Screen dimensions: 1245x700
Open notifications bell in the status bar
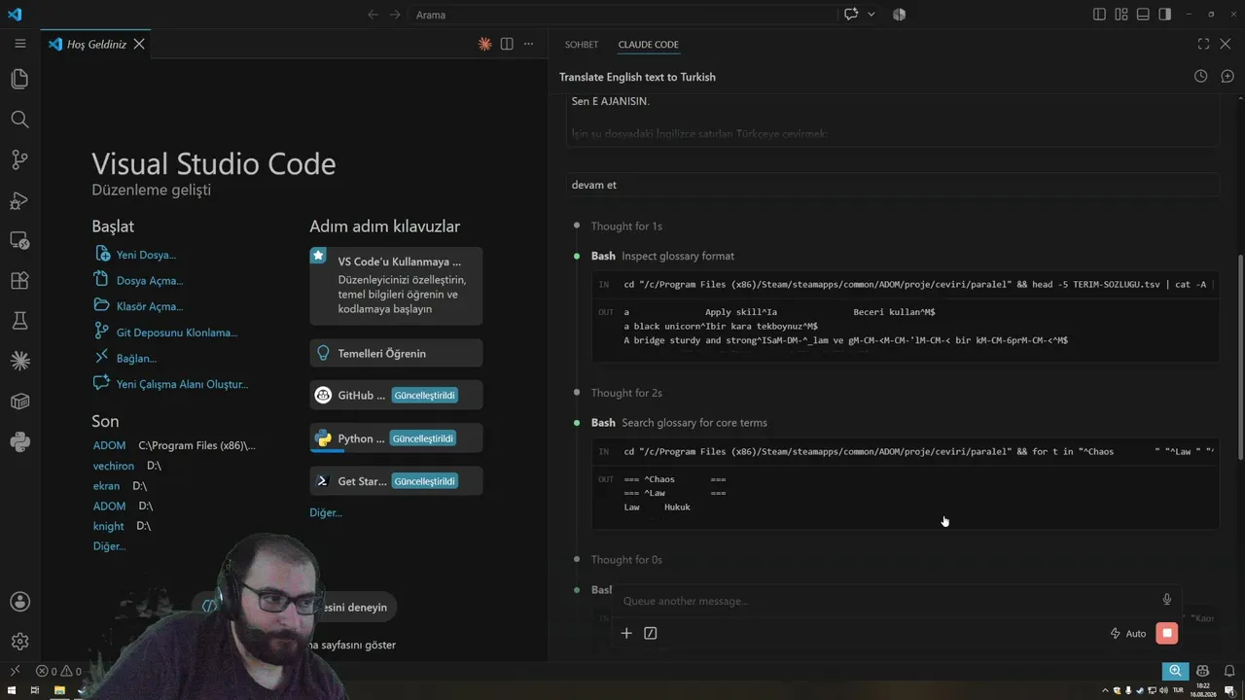click(1229, 671)
